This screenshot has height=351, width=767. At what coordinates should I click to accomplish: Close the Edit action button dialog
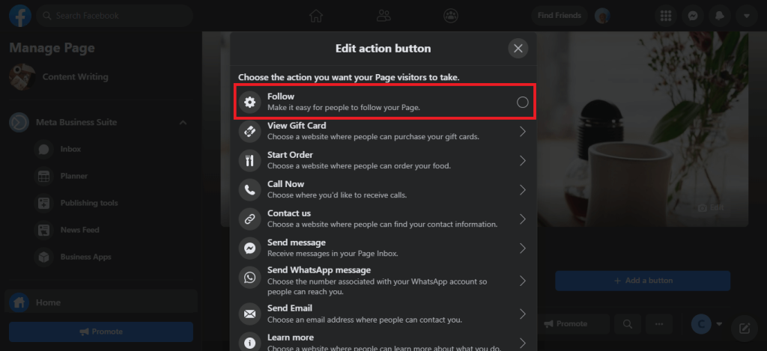click(518, 49)
